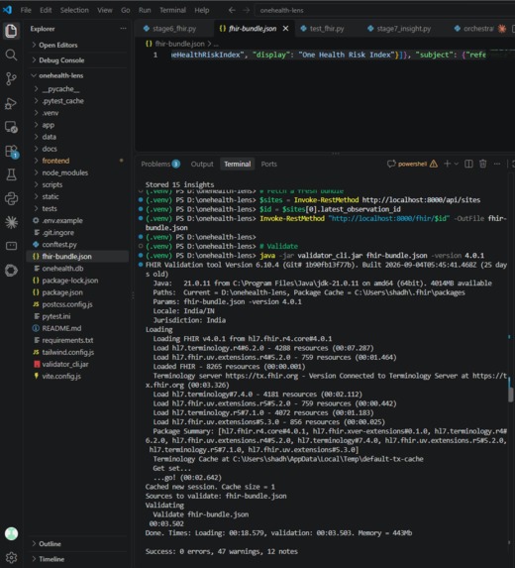Click the Explorer more actions ellipsis
This screenshot has height=568, width=515.
pos(123,29)
